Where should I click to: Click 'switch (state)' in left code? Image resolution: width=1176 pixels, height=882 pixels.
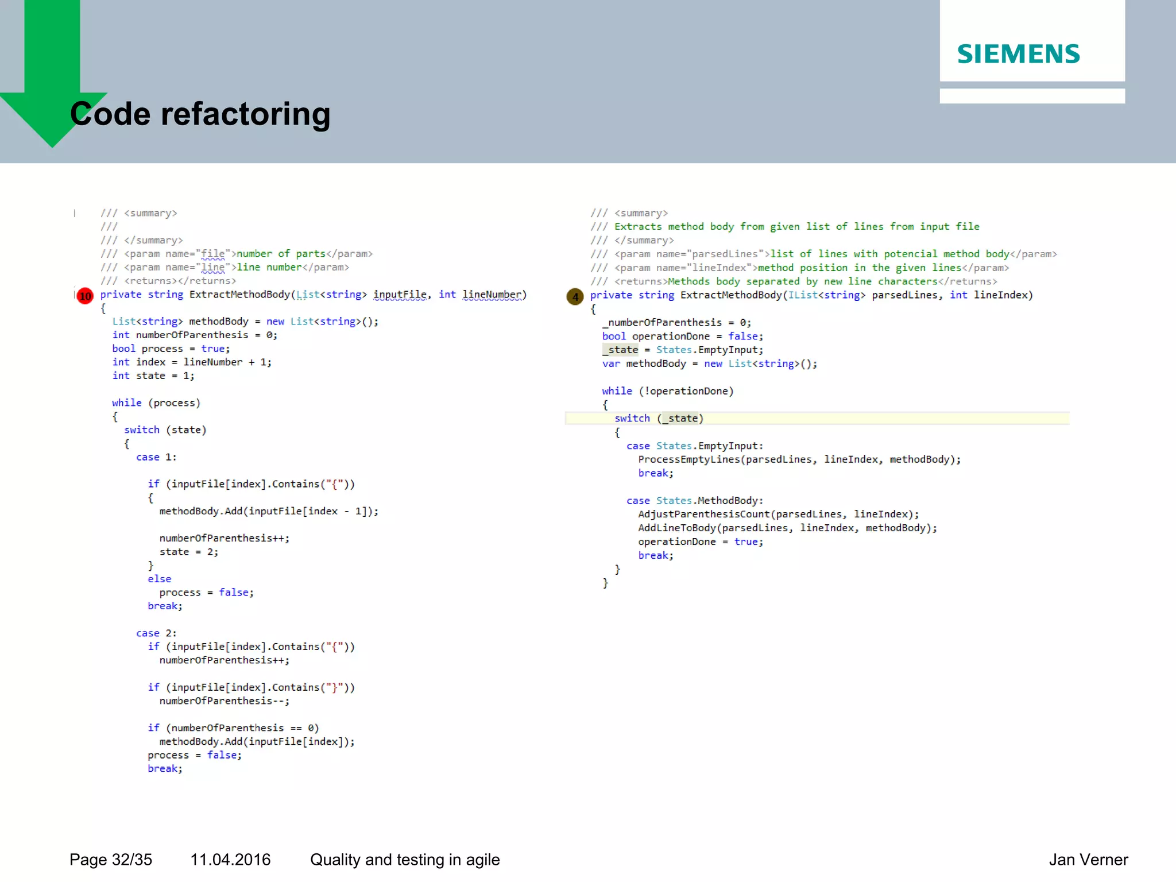[165, 430]
